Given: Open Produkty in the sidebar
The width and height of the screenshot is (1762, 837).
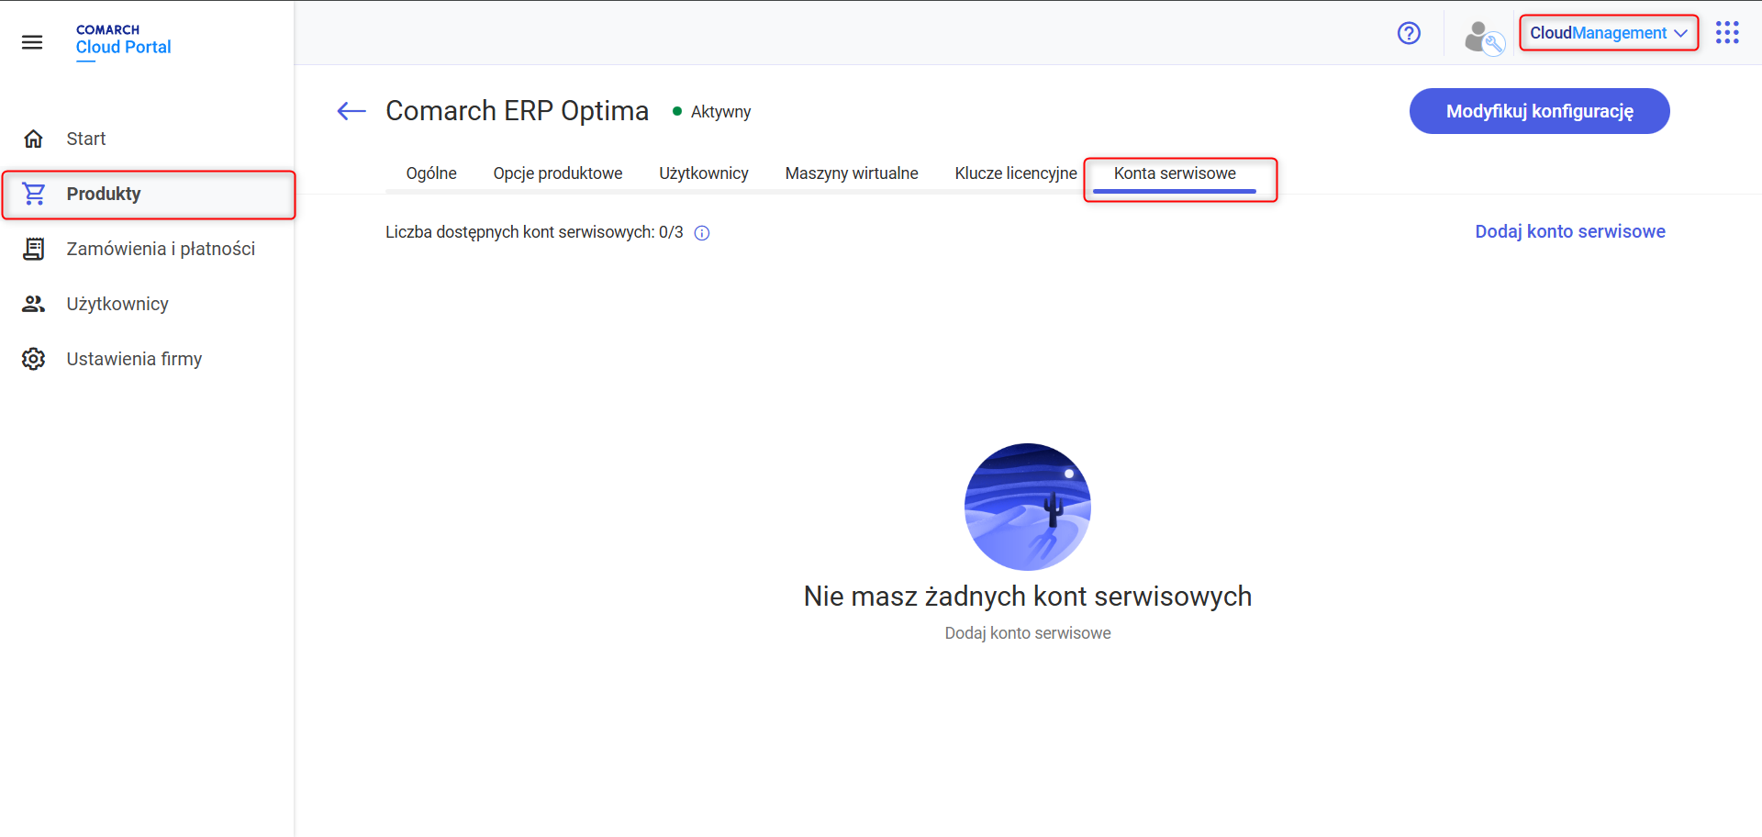Looking at the screenshot, I should (104, 194).
